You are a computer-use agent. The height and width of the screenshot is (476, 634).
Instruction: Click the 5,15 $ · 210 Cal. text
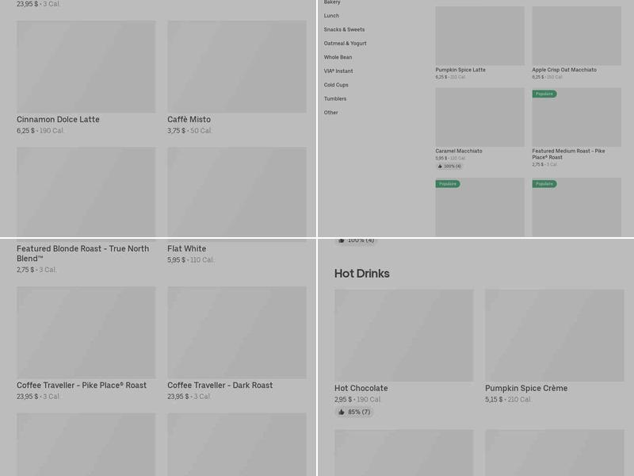508,400
